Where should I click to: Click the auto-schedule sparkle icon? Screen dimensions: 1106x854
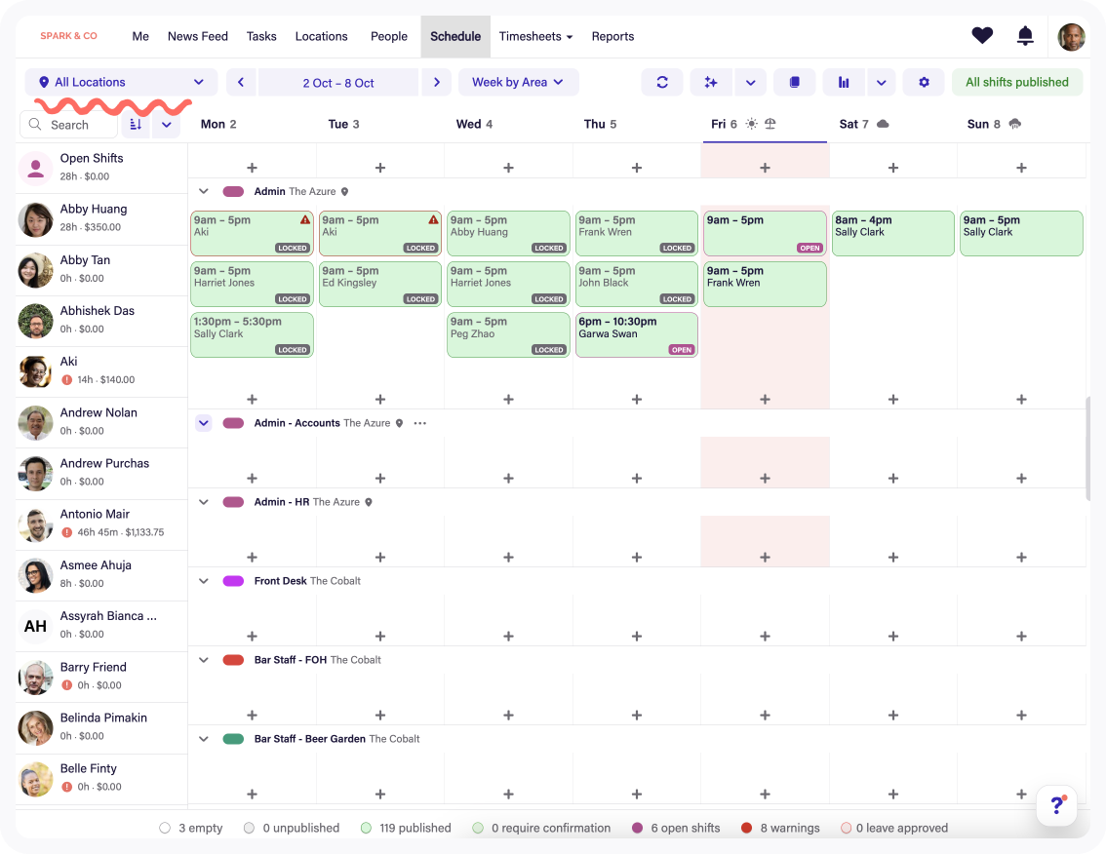711,83
